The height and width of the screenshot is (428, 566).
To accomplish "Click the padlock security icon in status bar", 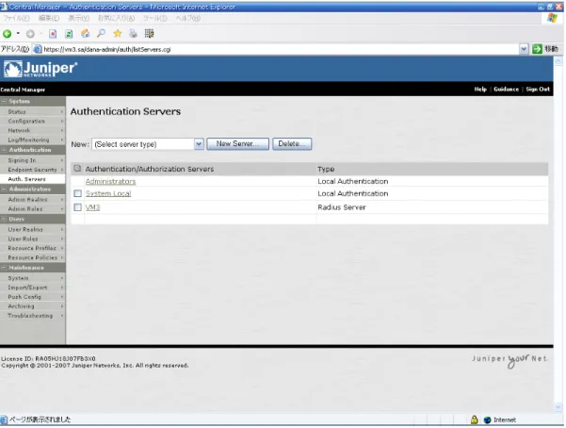I will (x=475, y=420).
